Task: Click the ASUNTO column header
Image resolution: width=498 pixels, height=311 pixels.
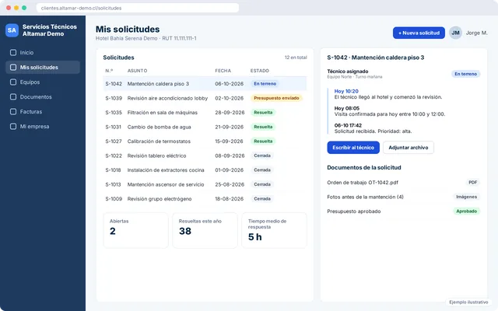Action: [137, 71]
